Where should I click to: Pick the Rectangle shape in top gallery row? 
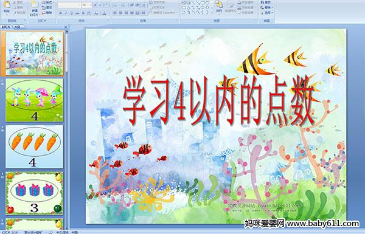click(203, 2)
